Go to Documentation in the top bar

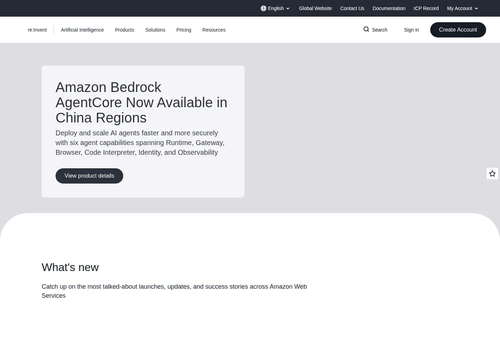(389, 8)
